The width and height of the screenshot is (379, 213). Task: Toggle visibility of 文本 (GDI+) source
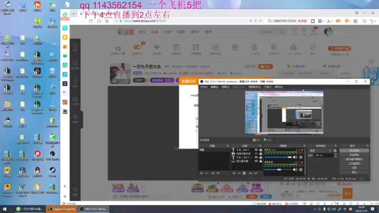pos(256,150)
